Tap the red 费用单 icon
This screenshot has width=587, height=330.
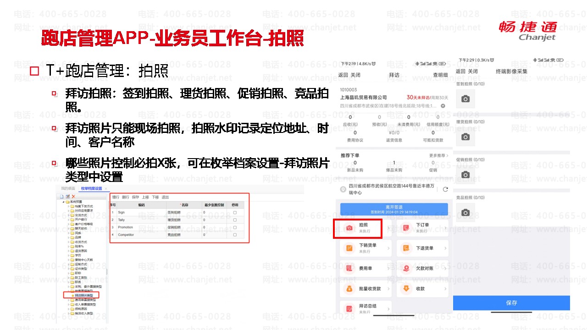pyautogui.click(x=349, y=268)
